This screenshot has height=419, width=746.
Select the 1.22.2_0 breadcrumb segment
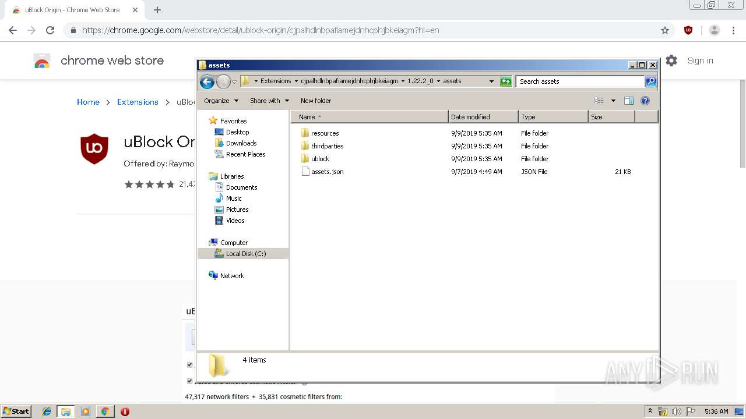tap(420, 81)
